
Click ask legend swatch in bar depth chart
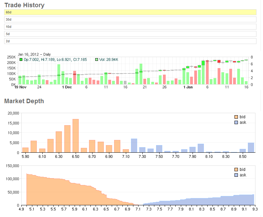coord(236,122)
